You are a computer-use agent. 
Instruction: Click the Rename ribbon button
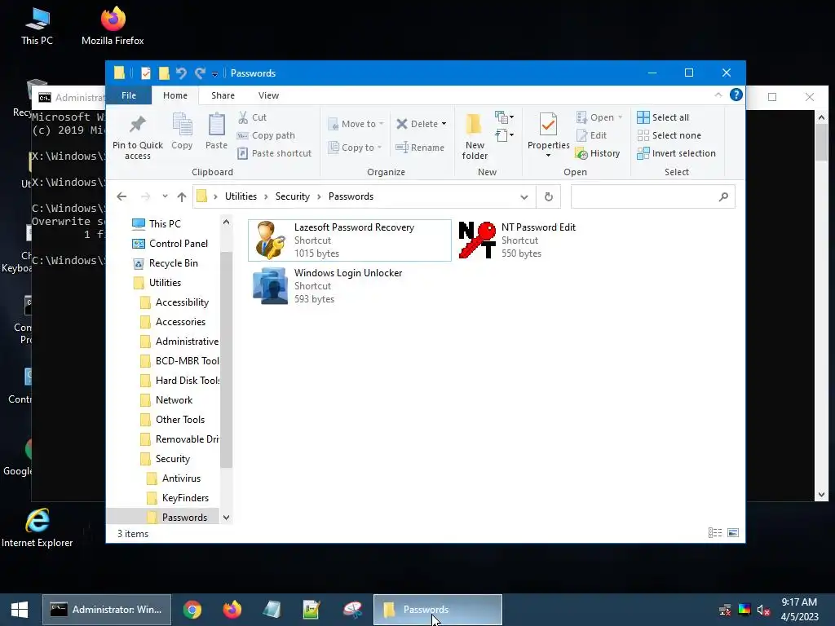click(420, 148)
